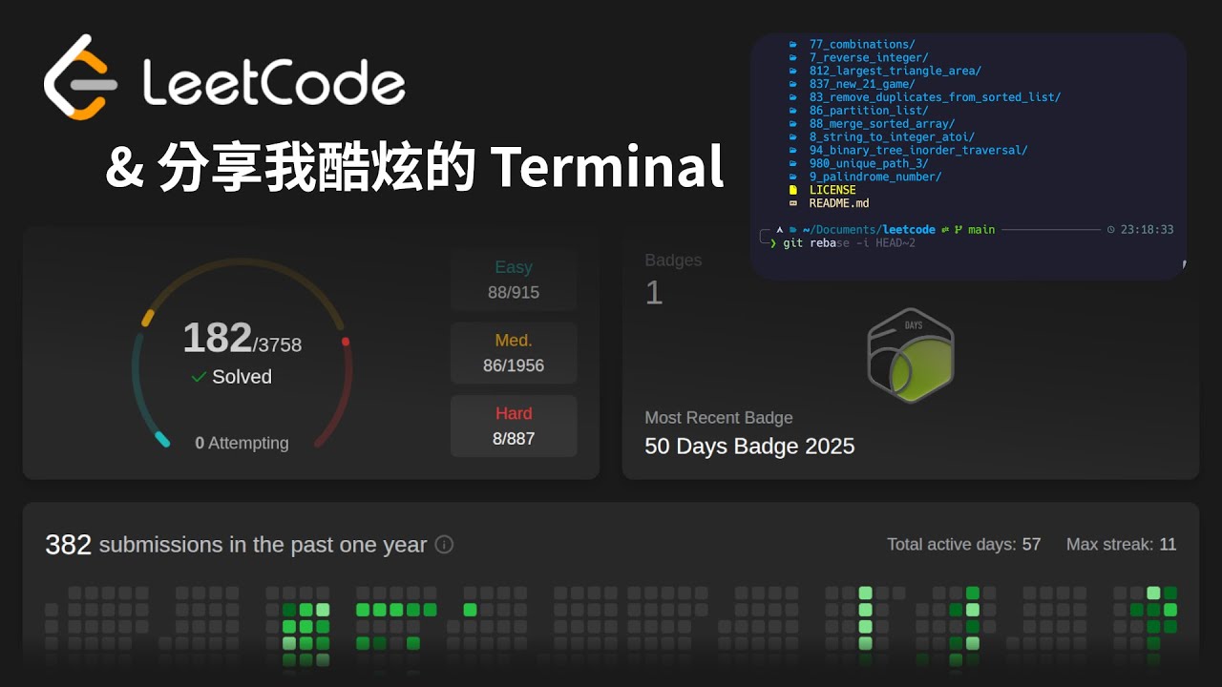The height and width of the screenshot is (687, 1222).
Task: Click the clock icon in terminal prompt
Action: coord(1110,230)
